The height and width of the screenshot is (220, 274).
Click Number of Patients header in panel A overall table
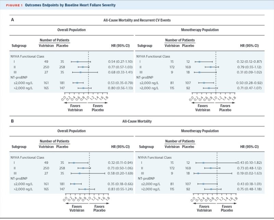[54, 40]
